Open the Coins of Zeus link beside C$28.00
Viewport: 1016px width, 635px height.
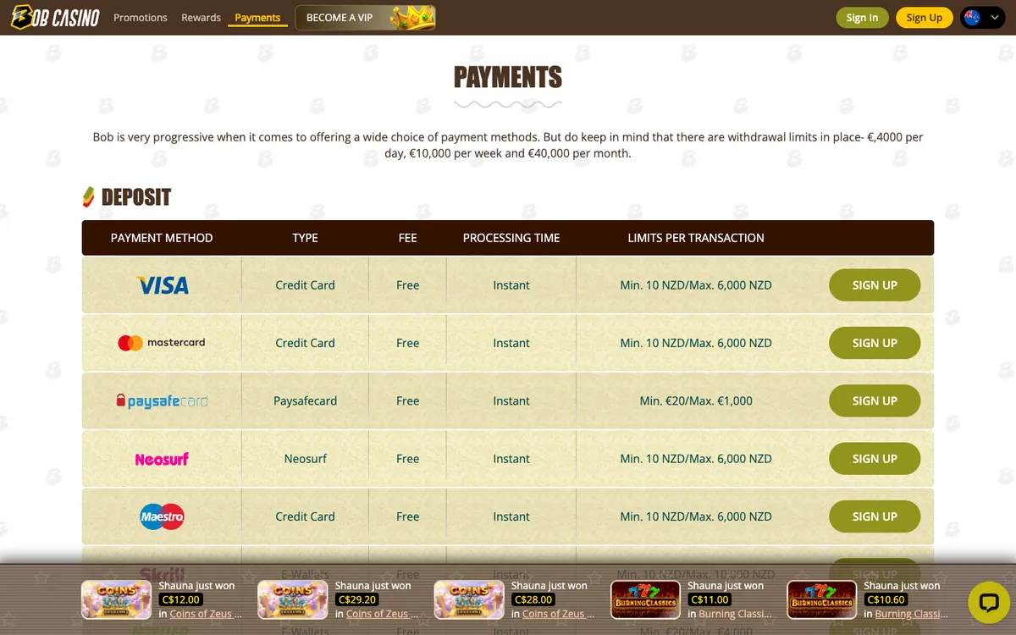558,614
